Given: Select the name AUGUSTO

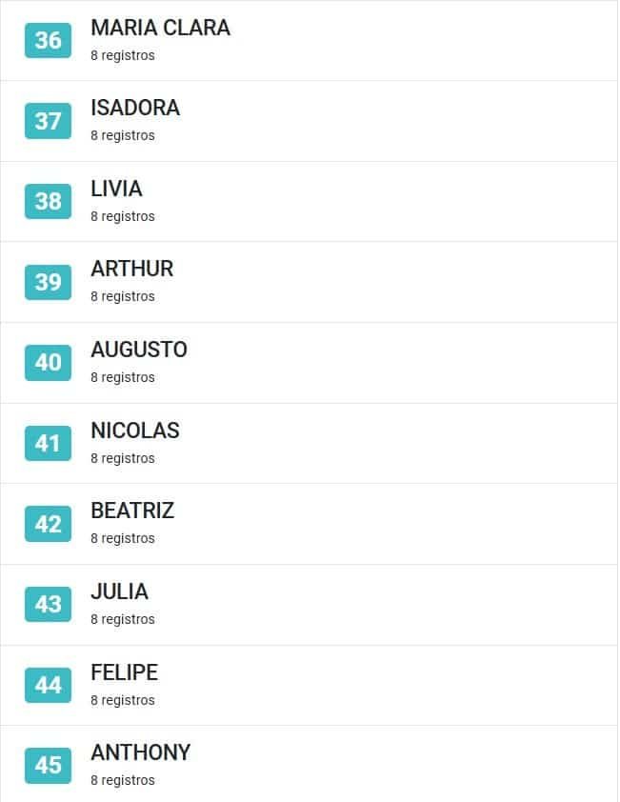Looking at the screenshot, I should 139,350.
